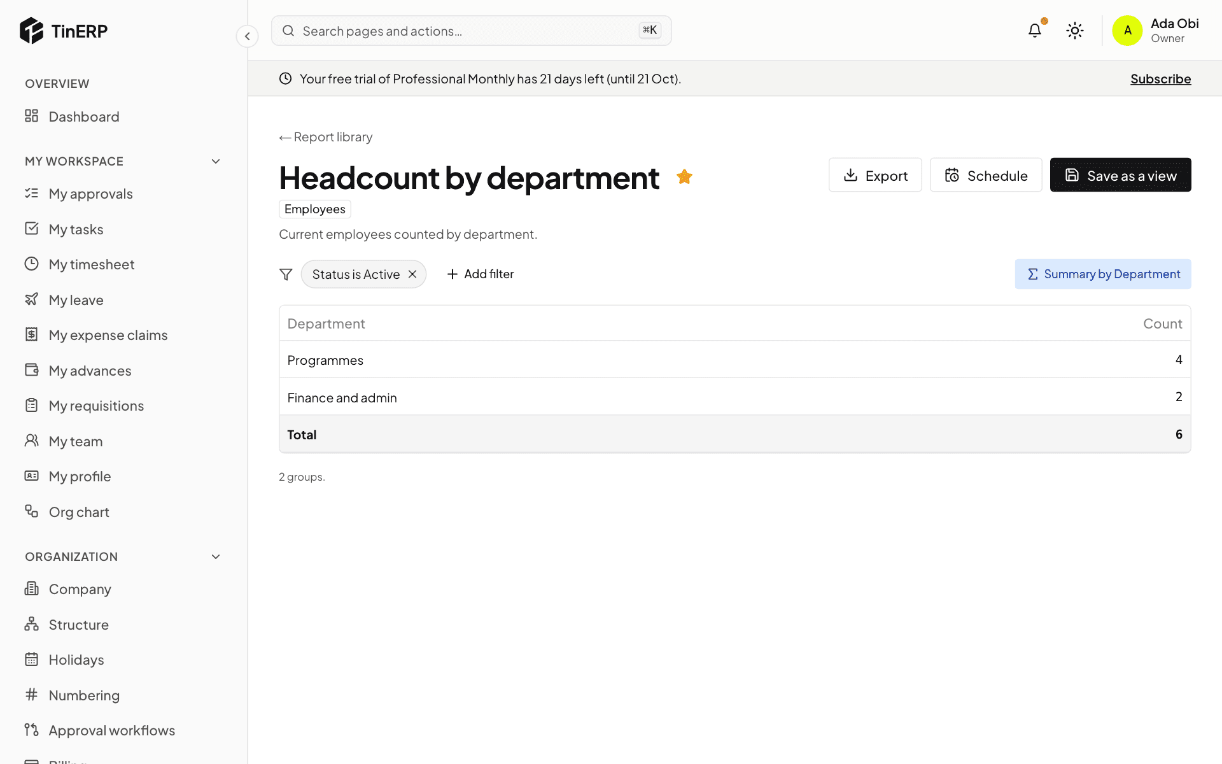Click the Org chart icon
Image resolution: width=1222 pixels, height=764 pixels.
click(x=31, y=511)
